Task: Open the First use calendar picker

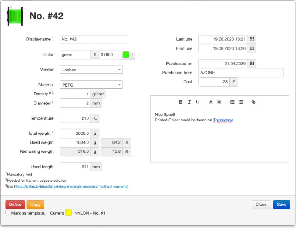Action: click(252, 48)
